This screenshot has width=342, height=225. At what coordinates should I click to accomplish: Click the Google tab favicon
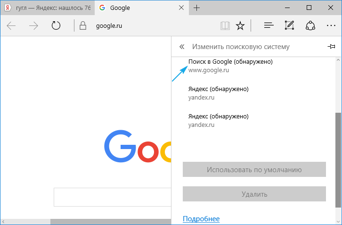[x=102, y=8]
